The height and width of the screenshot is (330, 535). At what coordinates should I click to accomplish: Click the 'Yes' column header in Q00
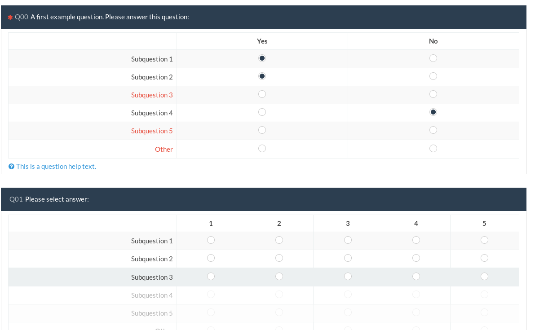pyautogui.click(x=262, y=41)
